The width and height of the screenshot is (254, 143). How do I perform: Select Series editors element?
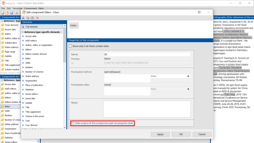[31, 94]
